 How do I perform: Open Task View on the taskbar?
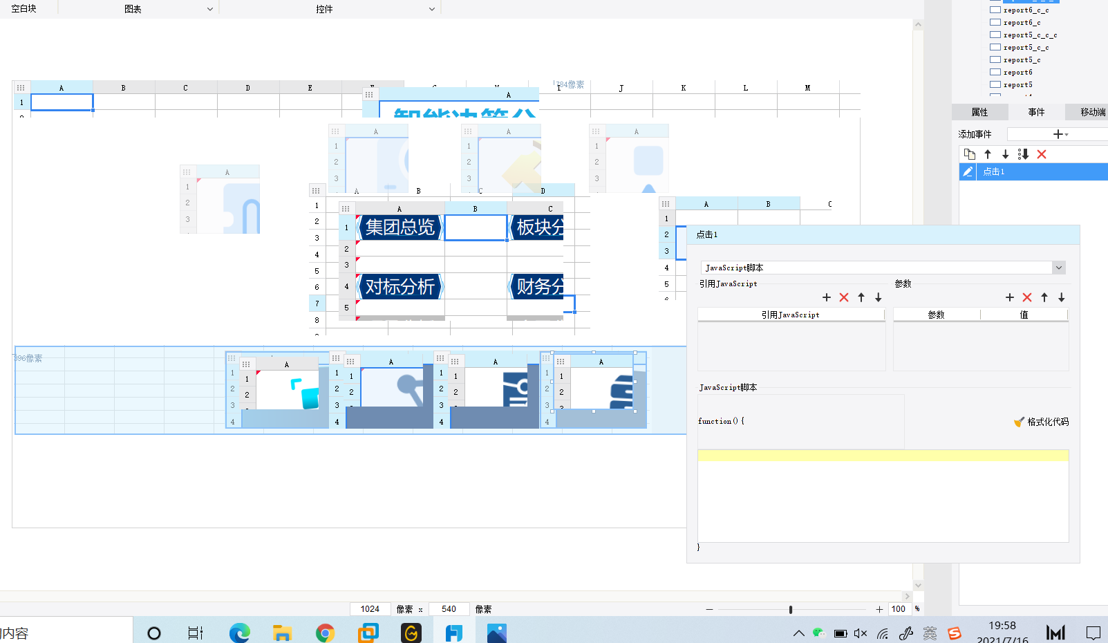[196, 633]
